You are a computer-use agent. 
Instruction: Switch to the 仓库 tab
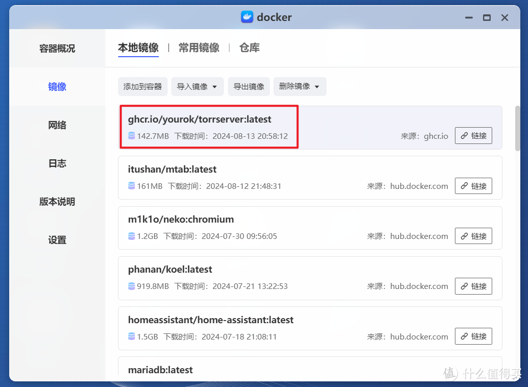click(249, 47)
